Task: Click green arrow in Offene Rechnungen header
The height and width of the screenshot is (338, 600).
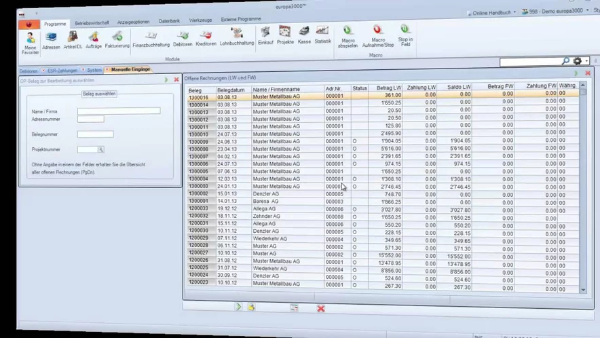Action: click(x=576, y=73)
